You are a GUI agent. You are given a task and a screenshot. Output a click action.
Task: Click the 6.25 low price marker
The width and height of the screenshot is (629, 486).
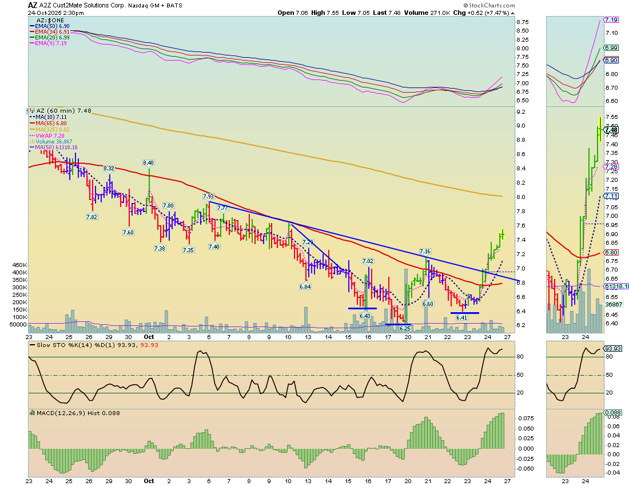pyautogui.click(x=405, y=328)
